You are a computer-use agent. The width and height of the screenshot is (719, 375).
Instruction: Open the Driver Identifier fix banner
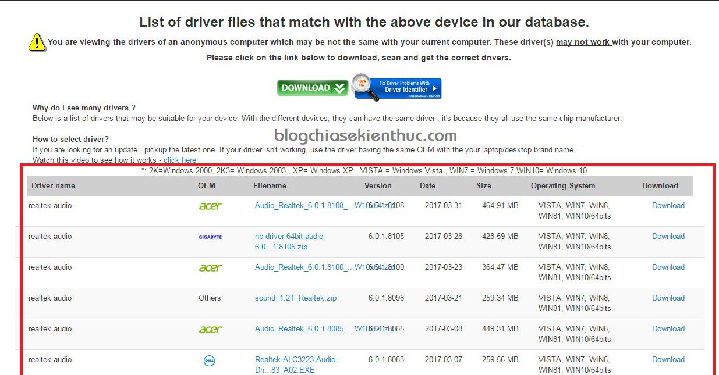pos(396,88)
